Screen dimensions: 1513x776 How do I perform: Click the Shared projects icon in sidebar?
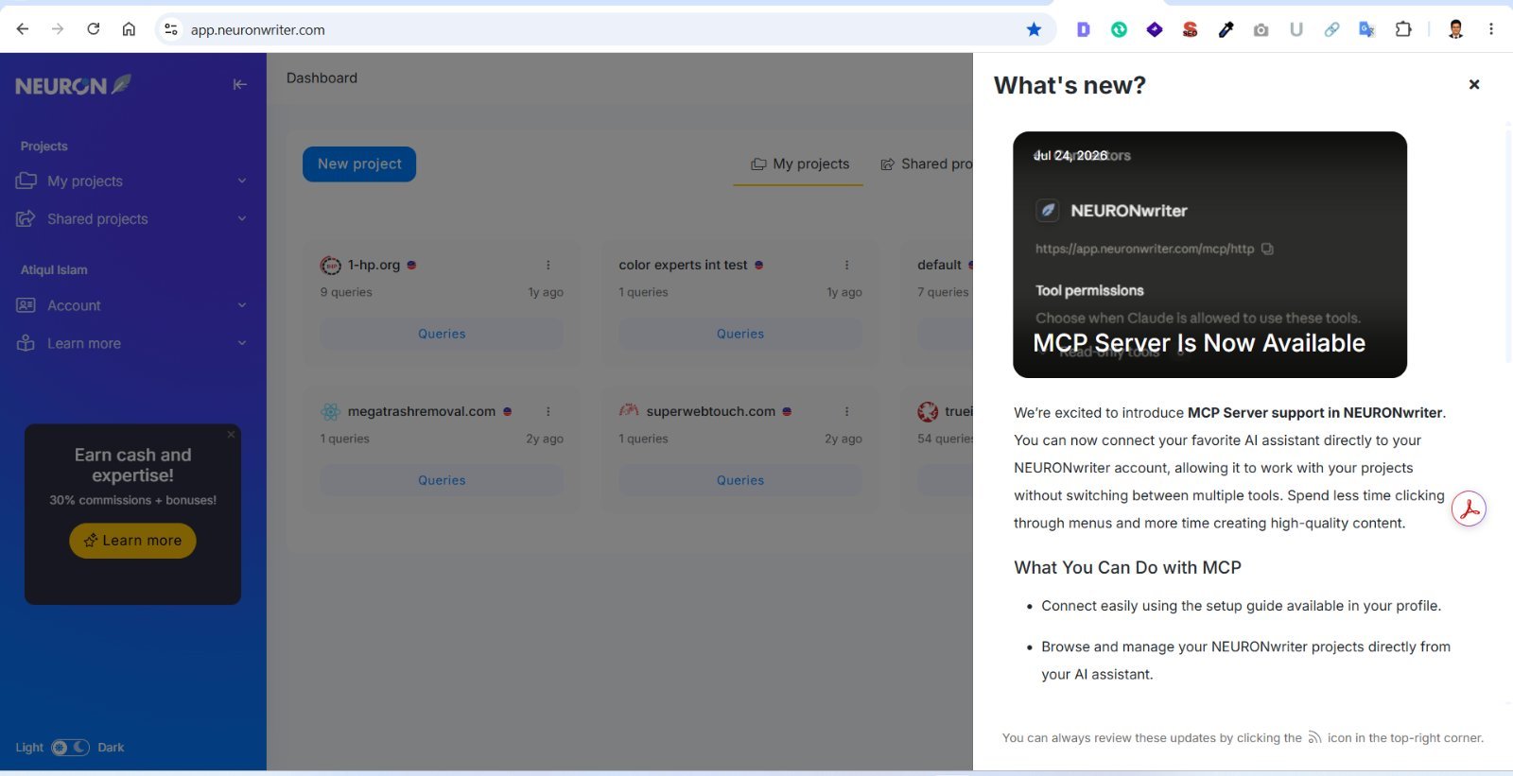click(26, 218)
